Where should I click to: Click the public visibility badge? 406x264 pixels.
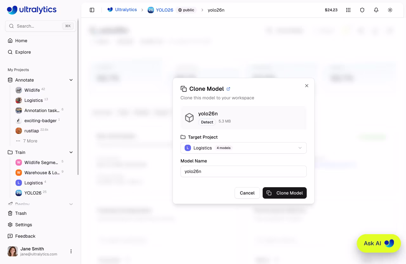pos(186,10)
